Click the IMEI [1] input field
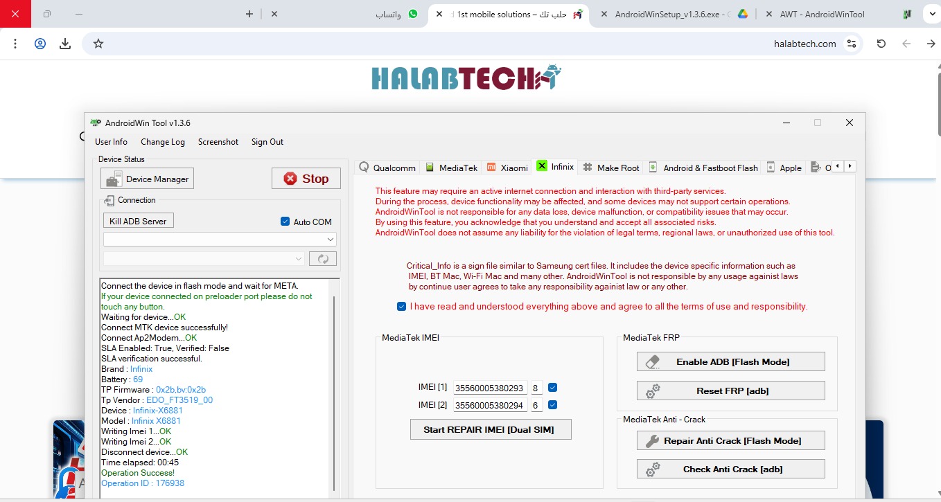Image resolution: width=941 pixels, height=502 pixels. coord(490,388)
